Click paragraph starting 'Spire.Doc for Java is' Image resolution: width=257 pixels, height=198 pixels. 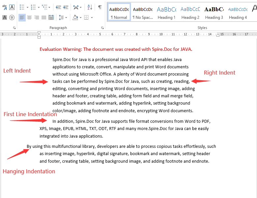124,85
